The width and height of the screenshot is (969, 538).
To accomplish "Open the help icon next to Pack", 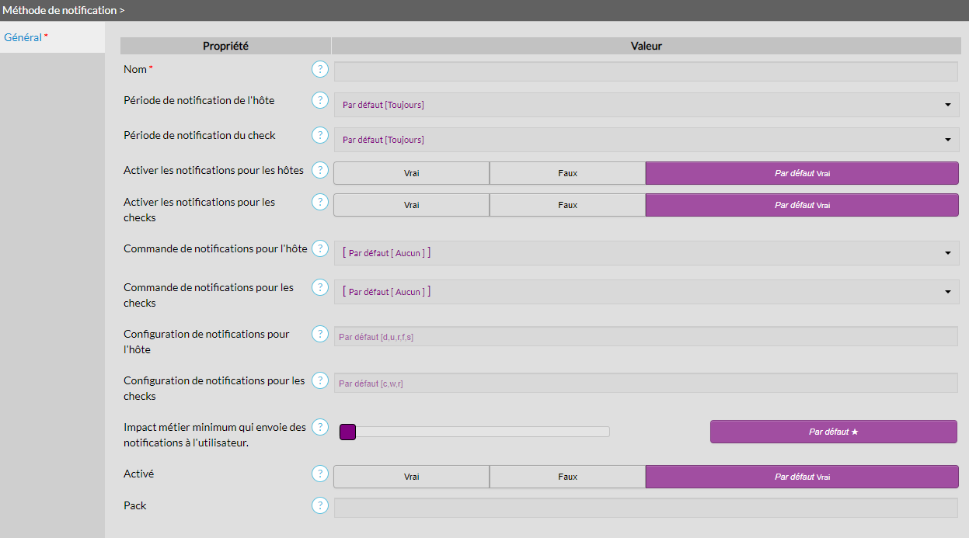I will click(x=320, y=506).
